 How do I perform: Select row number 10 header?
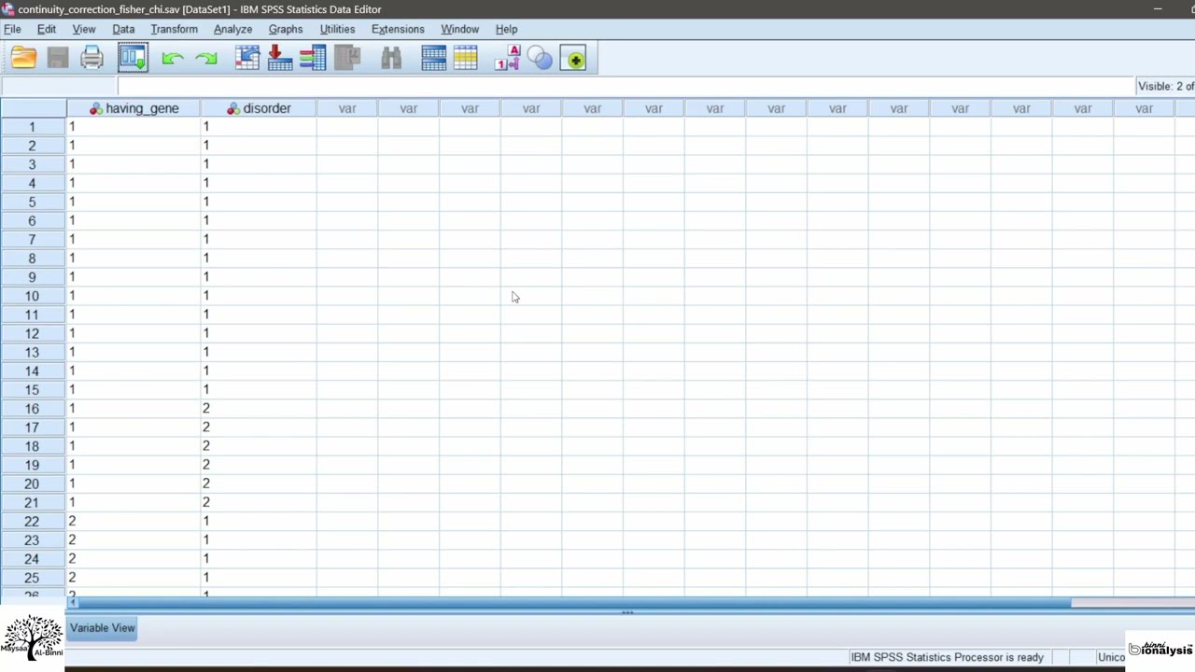[x=32, y=296]
